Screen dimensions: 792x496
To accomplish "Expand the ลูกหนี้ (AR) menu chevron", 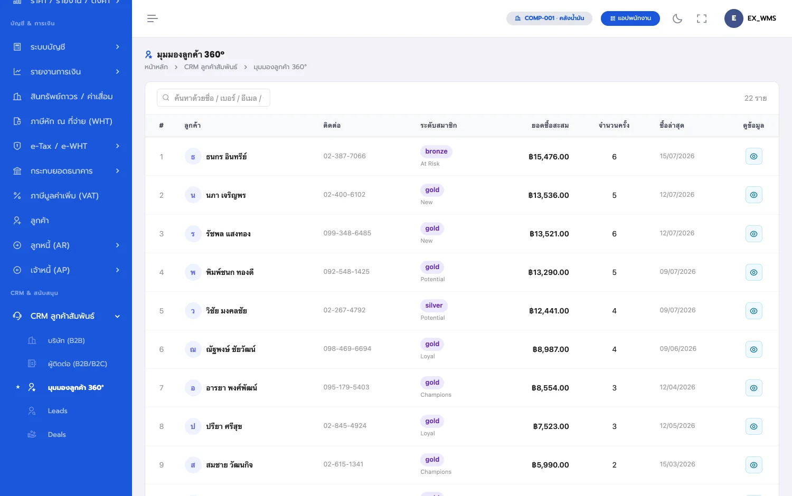I will tap(117, 245).
